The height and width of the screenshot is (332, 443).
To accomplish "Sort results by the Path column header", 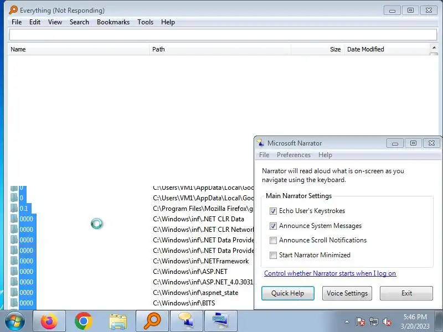I will (x=220, y=49).
